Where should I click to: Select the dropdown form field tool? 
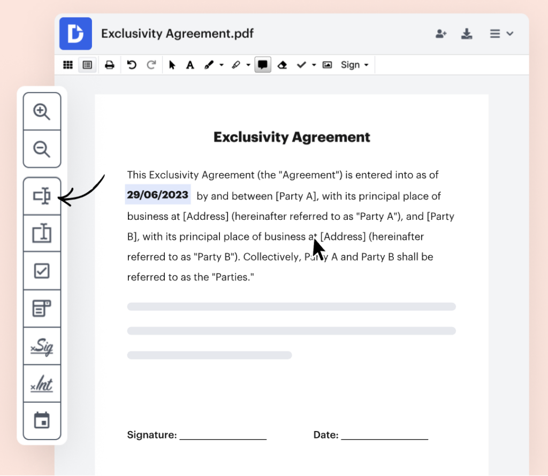point(42,309)
